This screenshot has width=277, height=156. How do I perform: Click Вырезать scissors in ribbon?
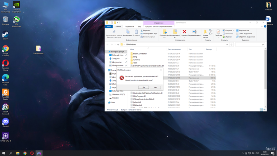[145, 31]
